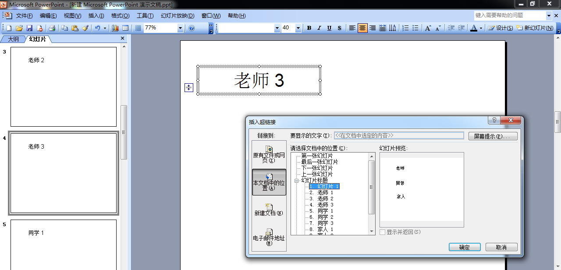The width and height of the screenshot is (561, 270).
Task: Open the 格式 menu
Action: 120,16
